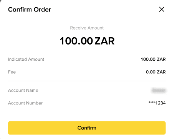Screen dimensions: 172x139
Task: Click the masked asterisks of account number
Action: pyautogui.click(x=152, y=103)
